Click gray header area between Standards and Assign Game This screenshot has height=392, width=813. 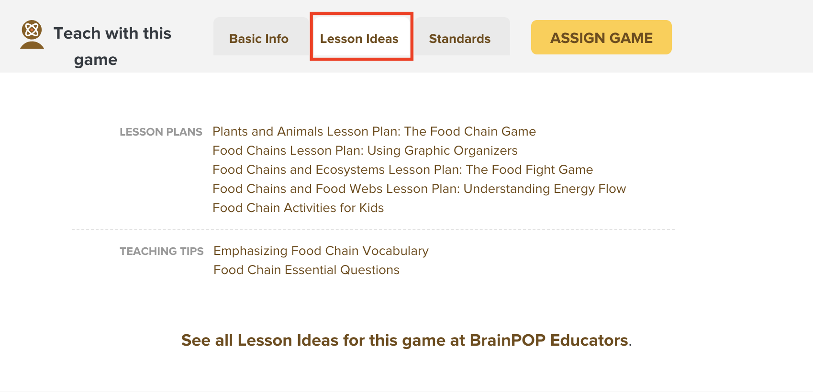coord(521,37)
